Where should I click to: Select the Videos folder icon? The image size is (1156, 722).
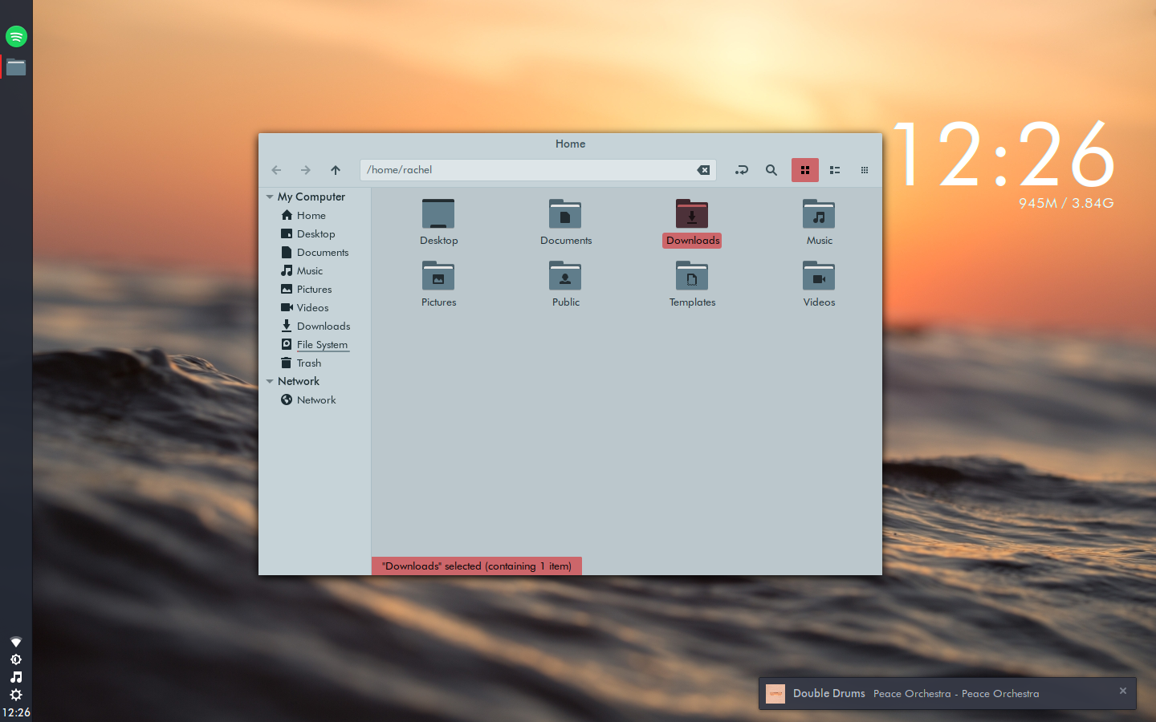pos(819,276)
